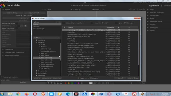Toggle select-all checkmark in name header
Screen dimensions: 171x96
(65, 27)
